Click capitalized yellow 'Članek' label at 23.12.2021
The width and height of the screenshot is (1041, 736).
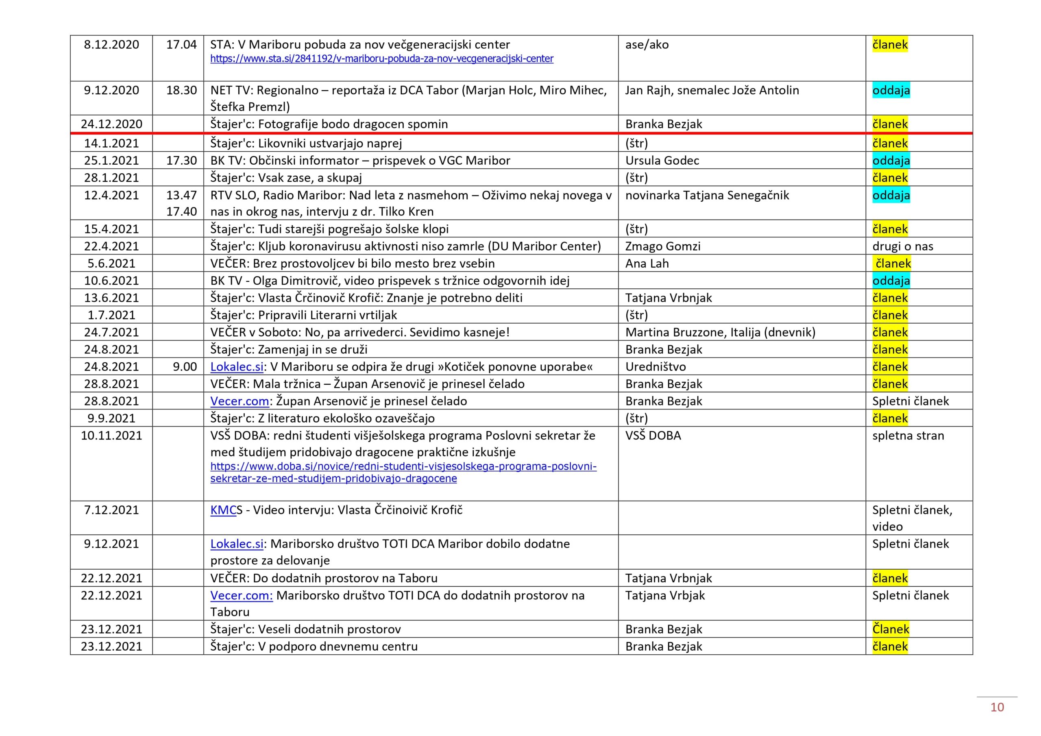891,629
